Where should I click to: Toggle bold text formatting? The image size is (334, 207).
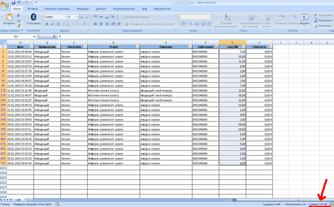coord(46,23)
